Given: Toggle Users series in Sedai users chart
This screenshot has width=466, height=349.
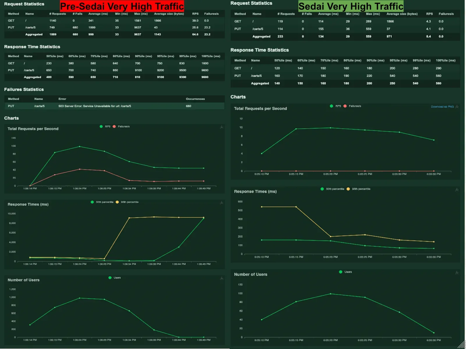Looking at the screenshot, I should [x=346, y=272].
